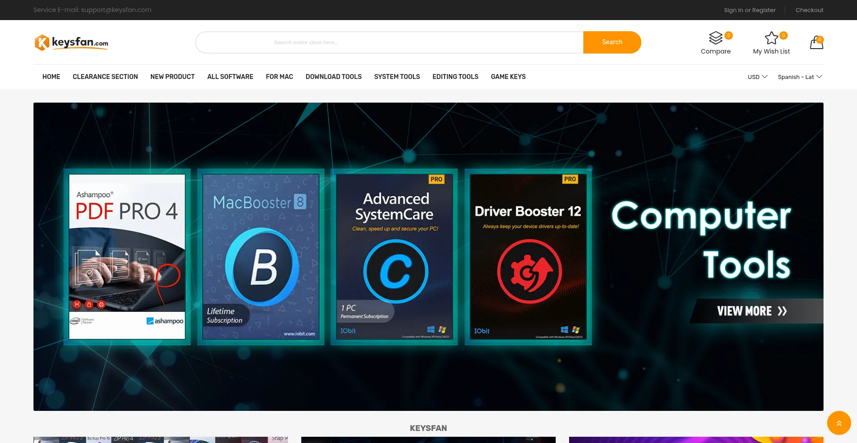Click the keysfan.com logo
Image resolution: width=857 pixels, height=443 pixels.
(x=71, y=42)
